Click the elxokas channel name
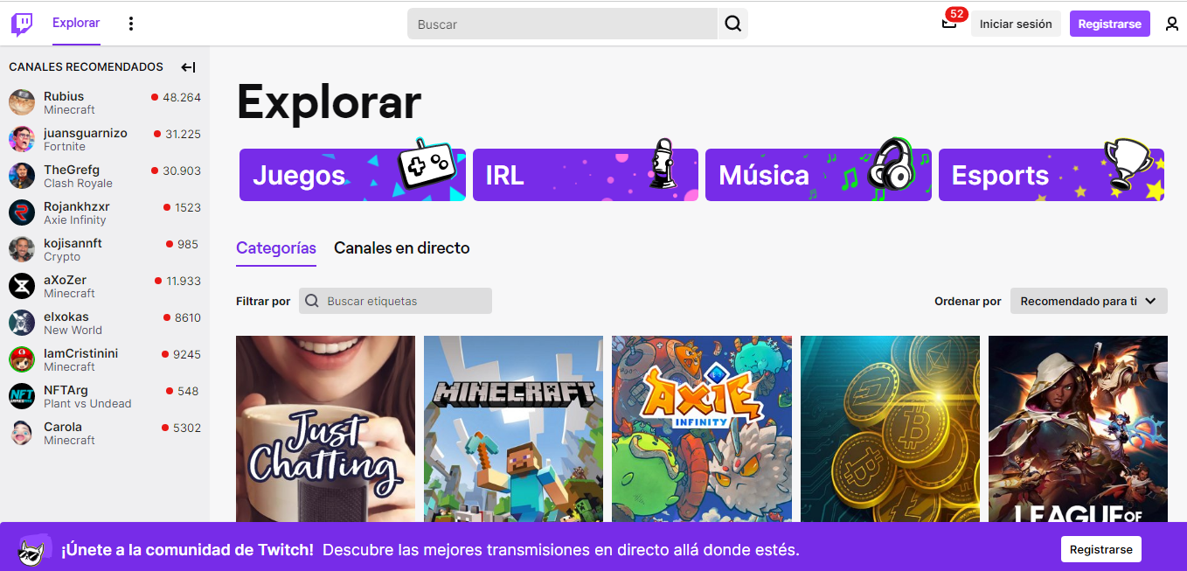Image resolution: width=1187 pixels, height=571 pixels. 66,317
